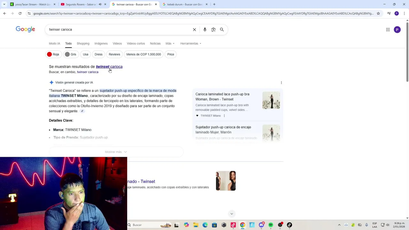Switch to Noticias results

(155, 43)
